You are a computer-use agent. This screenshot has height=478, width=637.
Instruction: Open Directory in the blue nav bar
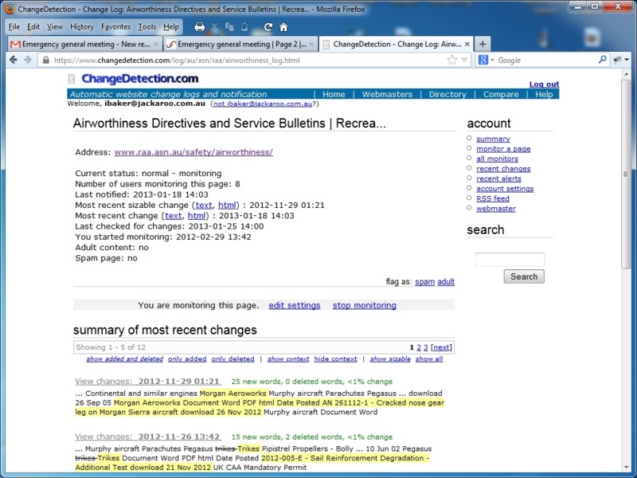[x=447, y=94]
